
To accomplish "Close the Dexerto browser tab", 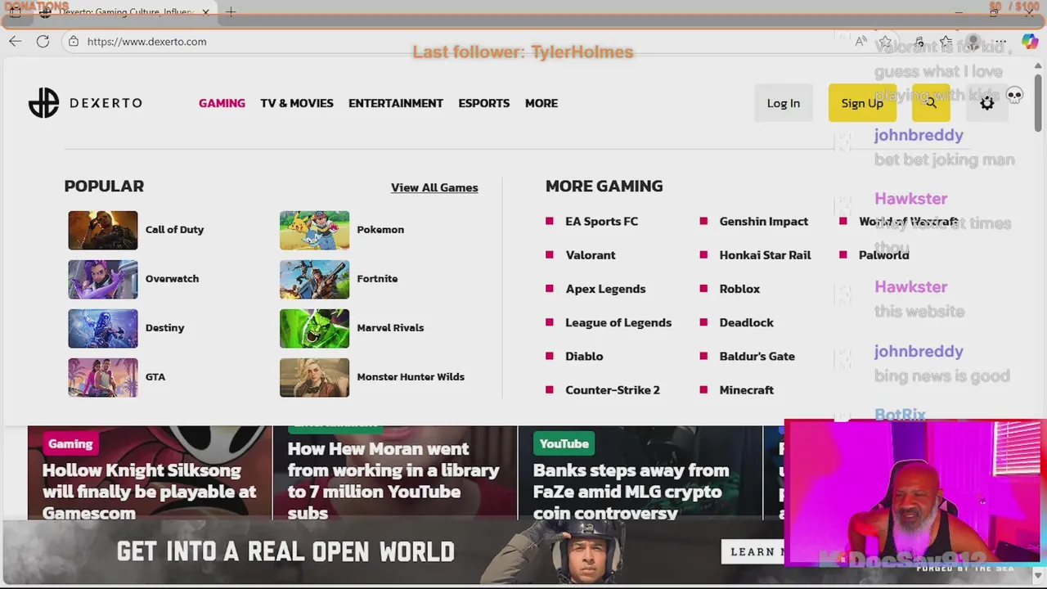I will coord(206,11).
